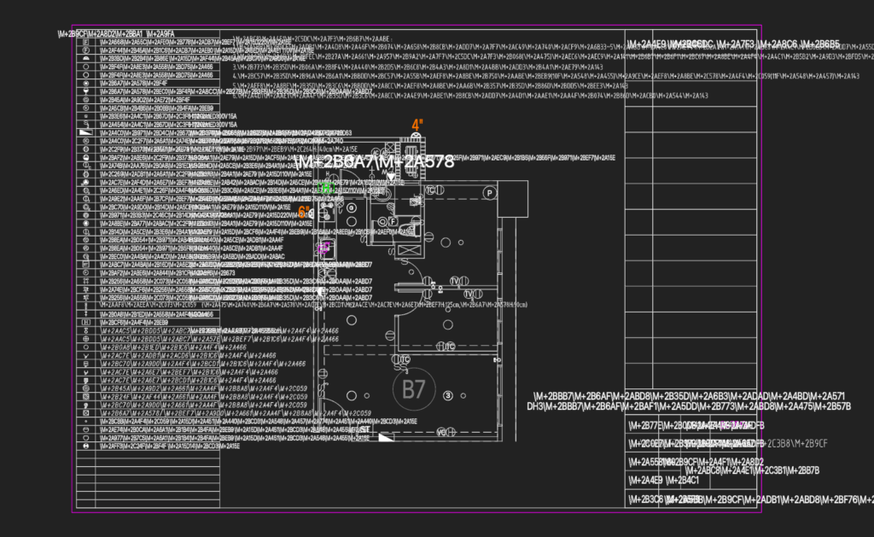The image size is (874, 537).
Task: Select the circled P symbol
Action: pyautogui.click(x=489, y=193)
